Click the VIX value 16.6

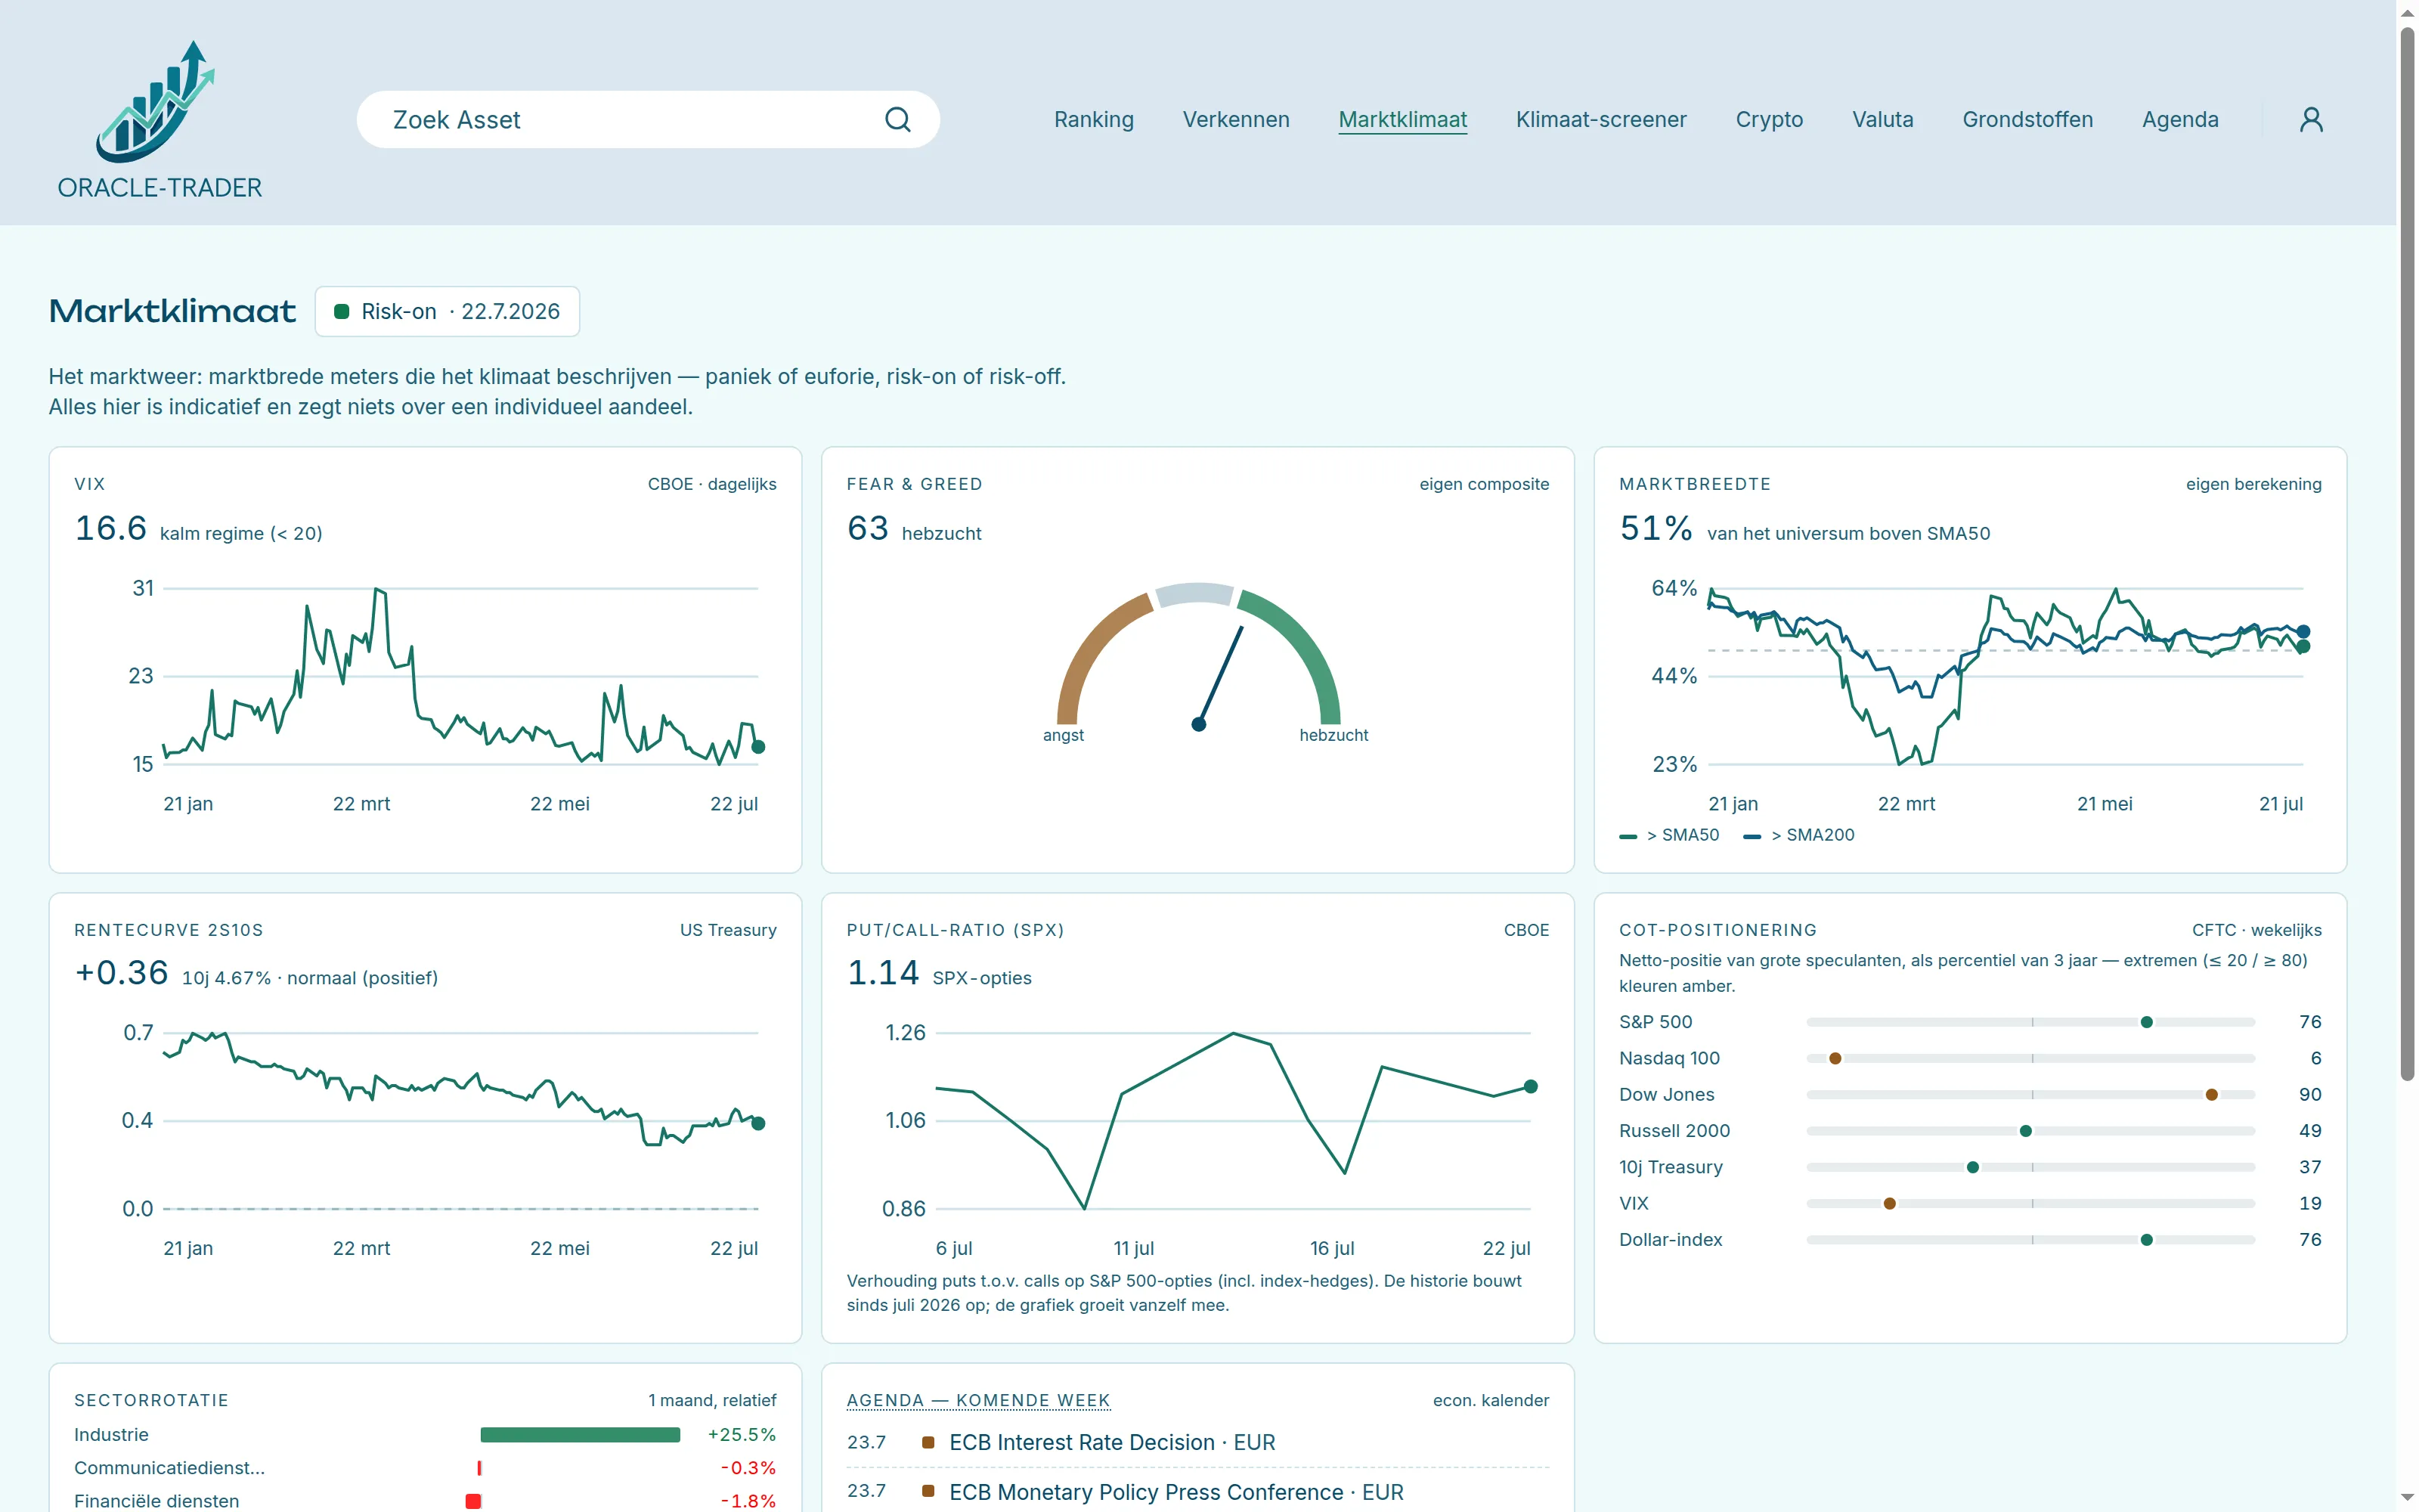coord(111,528)
